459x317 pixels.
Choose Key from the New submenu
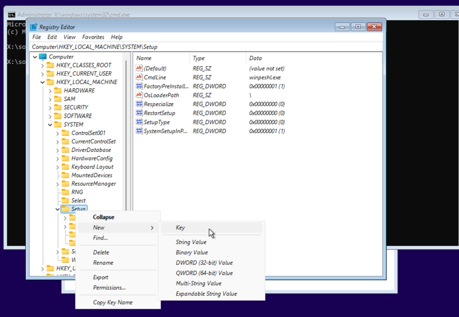click(x=211, y=227)
